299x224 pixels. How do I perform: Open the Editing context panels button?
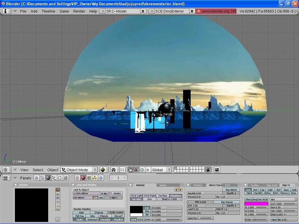point(60,178)
